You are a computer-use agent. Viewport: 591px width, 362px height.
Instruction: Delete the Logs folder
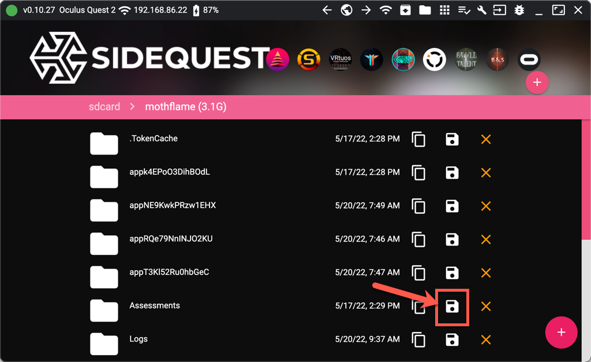point(486,340)
